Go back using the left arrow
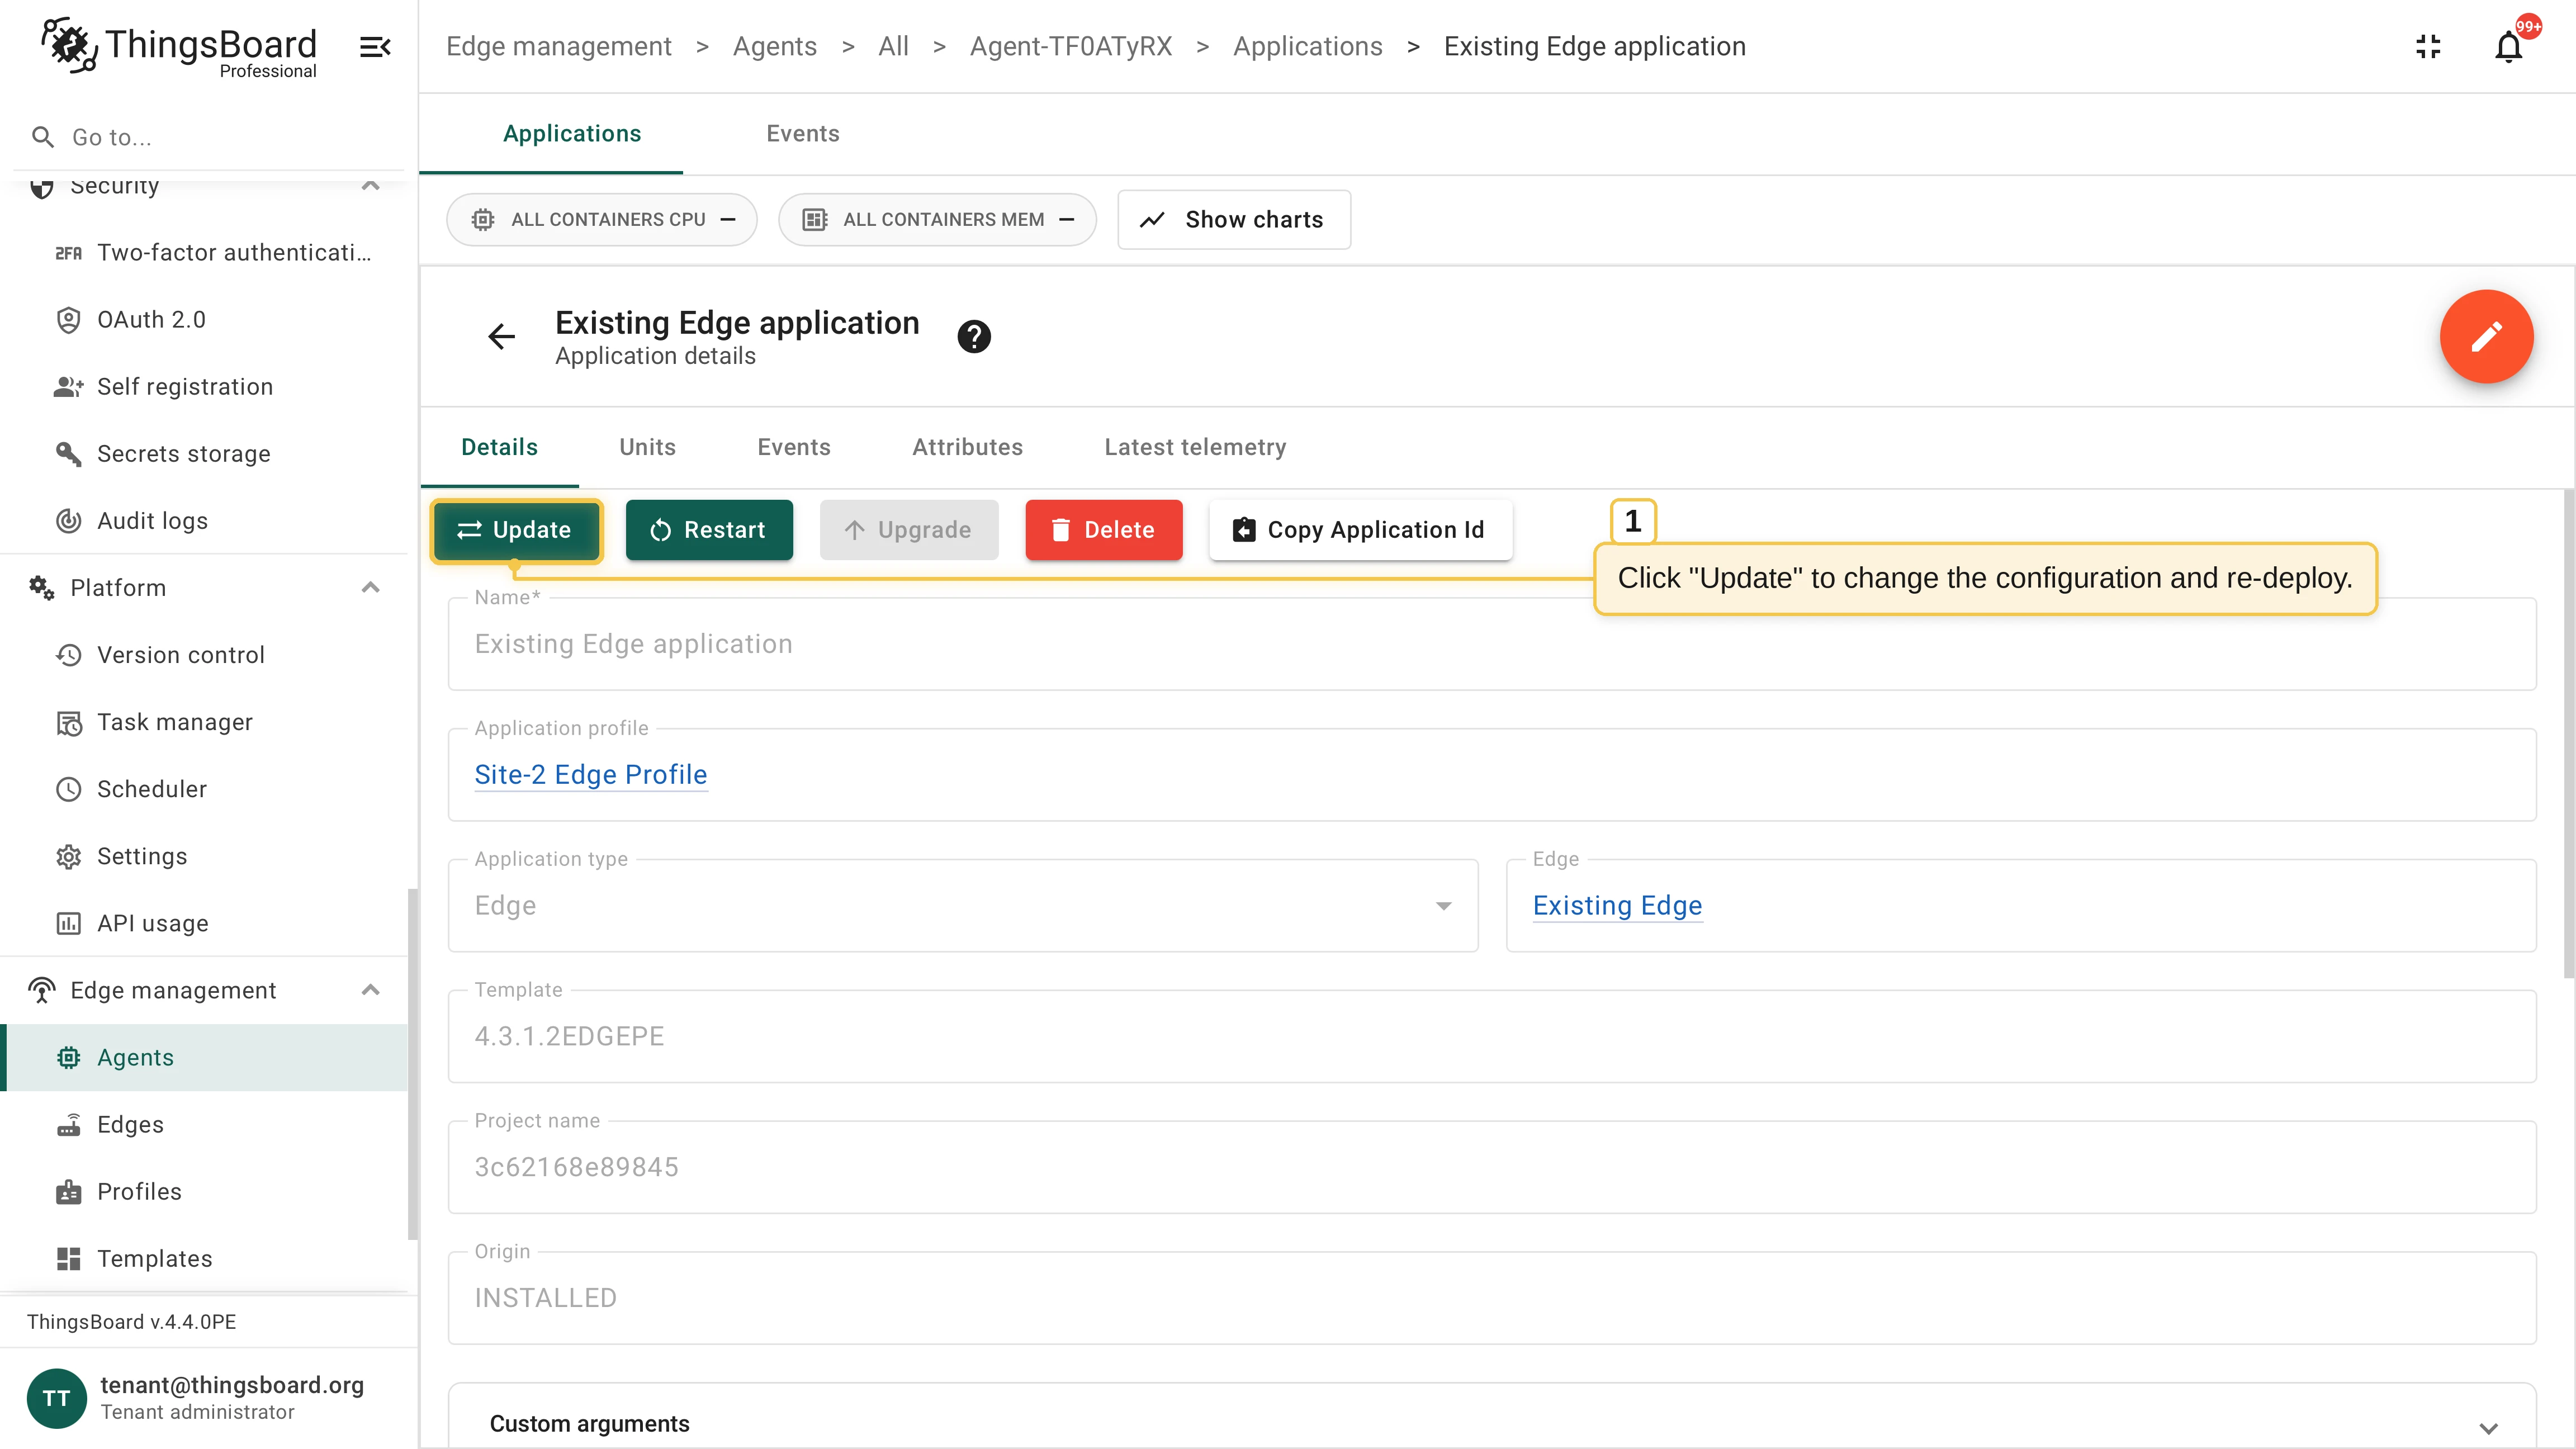 (x=501, y=337)
